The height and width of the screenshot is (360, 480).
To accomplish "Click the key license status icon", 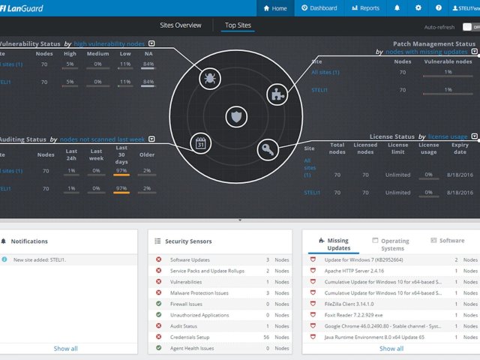I will click(267, 150).
